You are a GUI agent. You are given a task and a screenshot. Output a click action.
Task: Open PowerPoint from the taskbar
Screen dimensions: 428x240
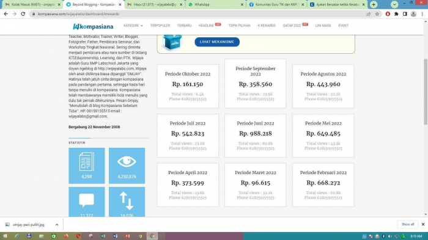(x=127, y=236)
